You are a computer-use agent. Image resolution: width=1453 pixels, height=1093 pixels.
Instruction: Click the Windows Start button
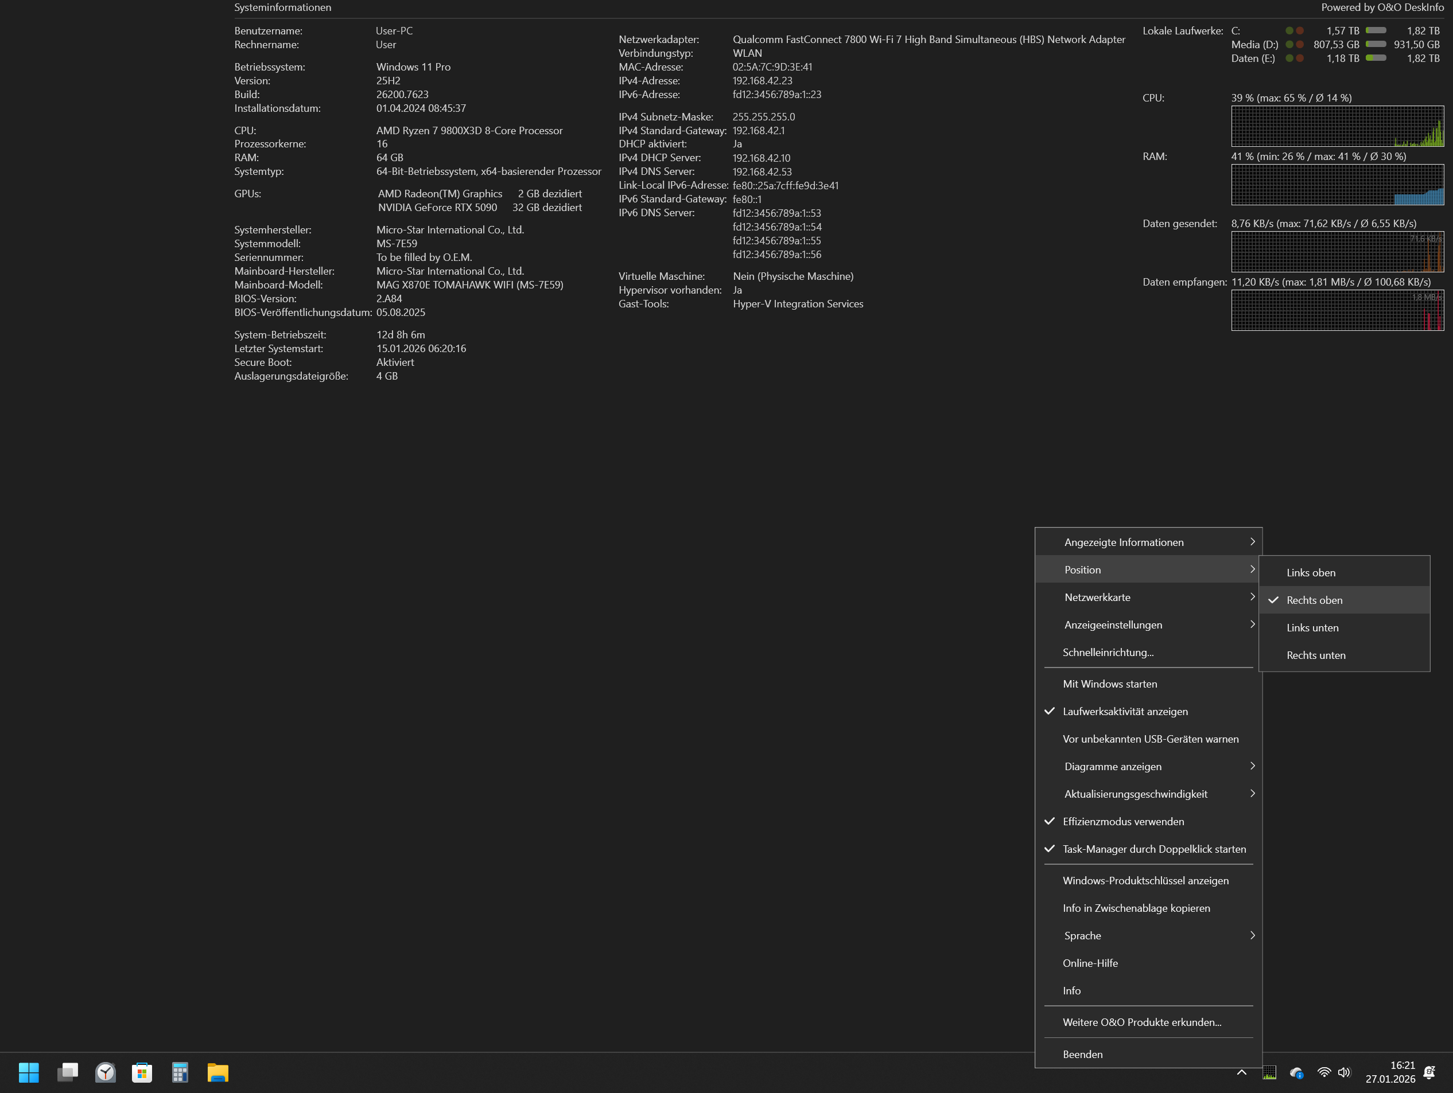point(29,1073)
